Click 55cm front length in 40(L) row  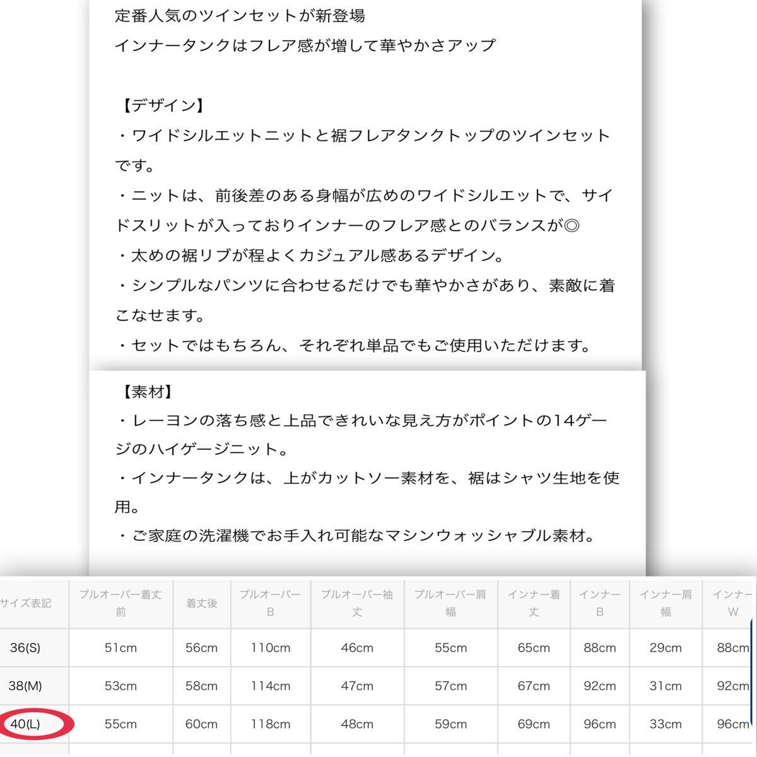click(x=120, y=724)
